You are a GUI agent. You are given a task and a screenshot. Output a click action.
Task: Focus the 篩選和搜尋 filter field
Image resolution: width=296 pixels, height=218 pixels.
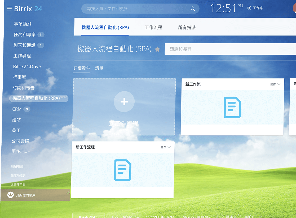pyautogui.click(x=230, y=49)
